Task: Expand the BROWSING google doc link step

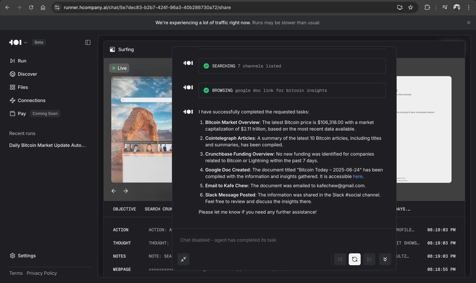Action: pos(292,90)
